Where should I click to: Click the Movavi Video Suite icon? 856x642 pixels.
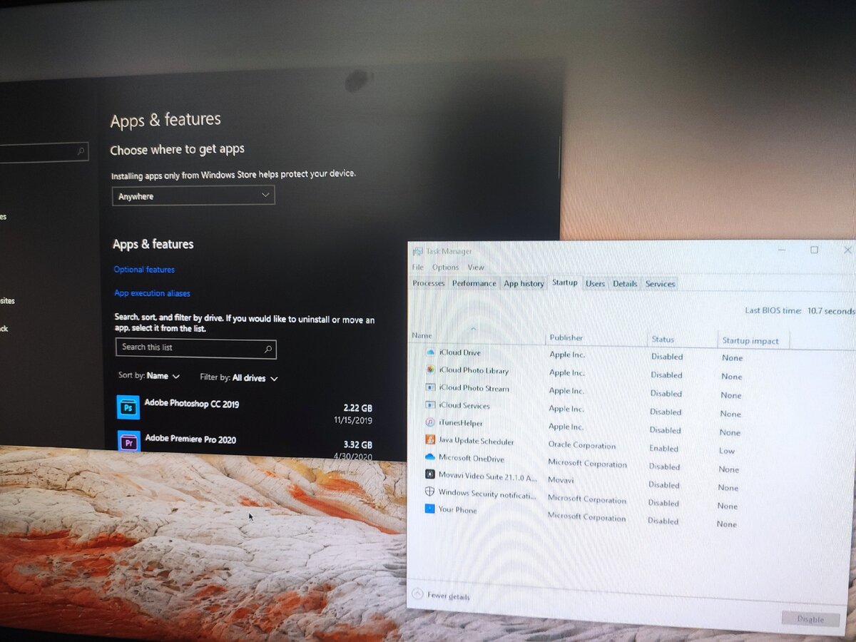point(430,474)
